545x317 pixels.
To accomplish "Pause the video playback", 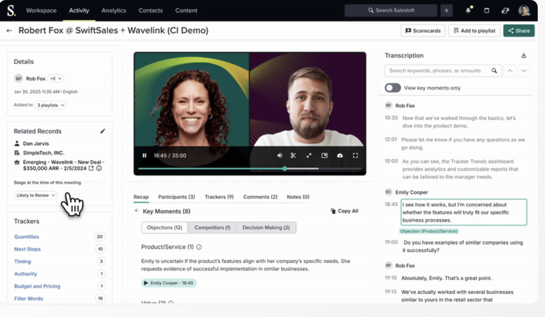I will [144, 155].
